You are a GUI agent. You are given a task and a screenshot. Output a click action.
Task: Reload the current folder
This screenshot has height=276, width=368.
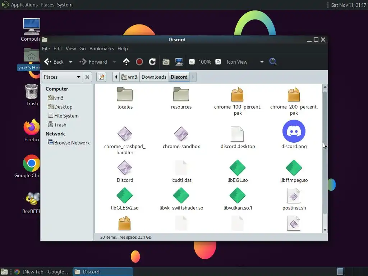pos(152,62)
